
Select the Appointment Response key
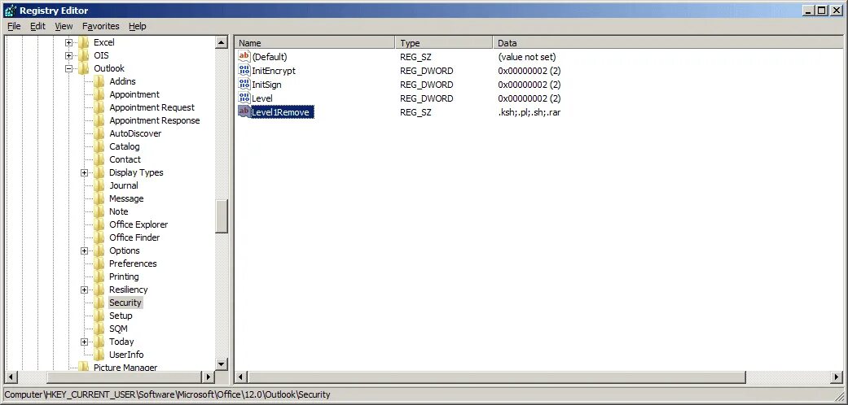click(x=155, y=120)
